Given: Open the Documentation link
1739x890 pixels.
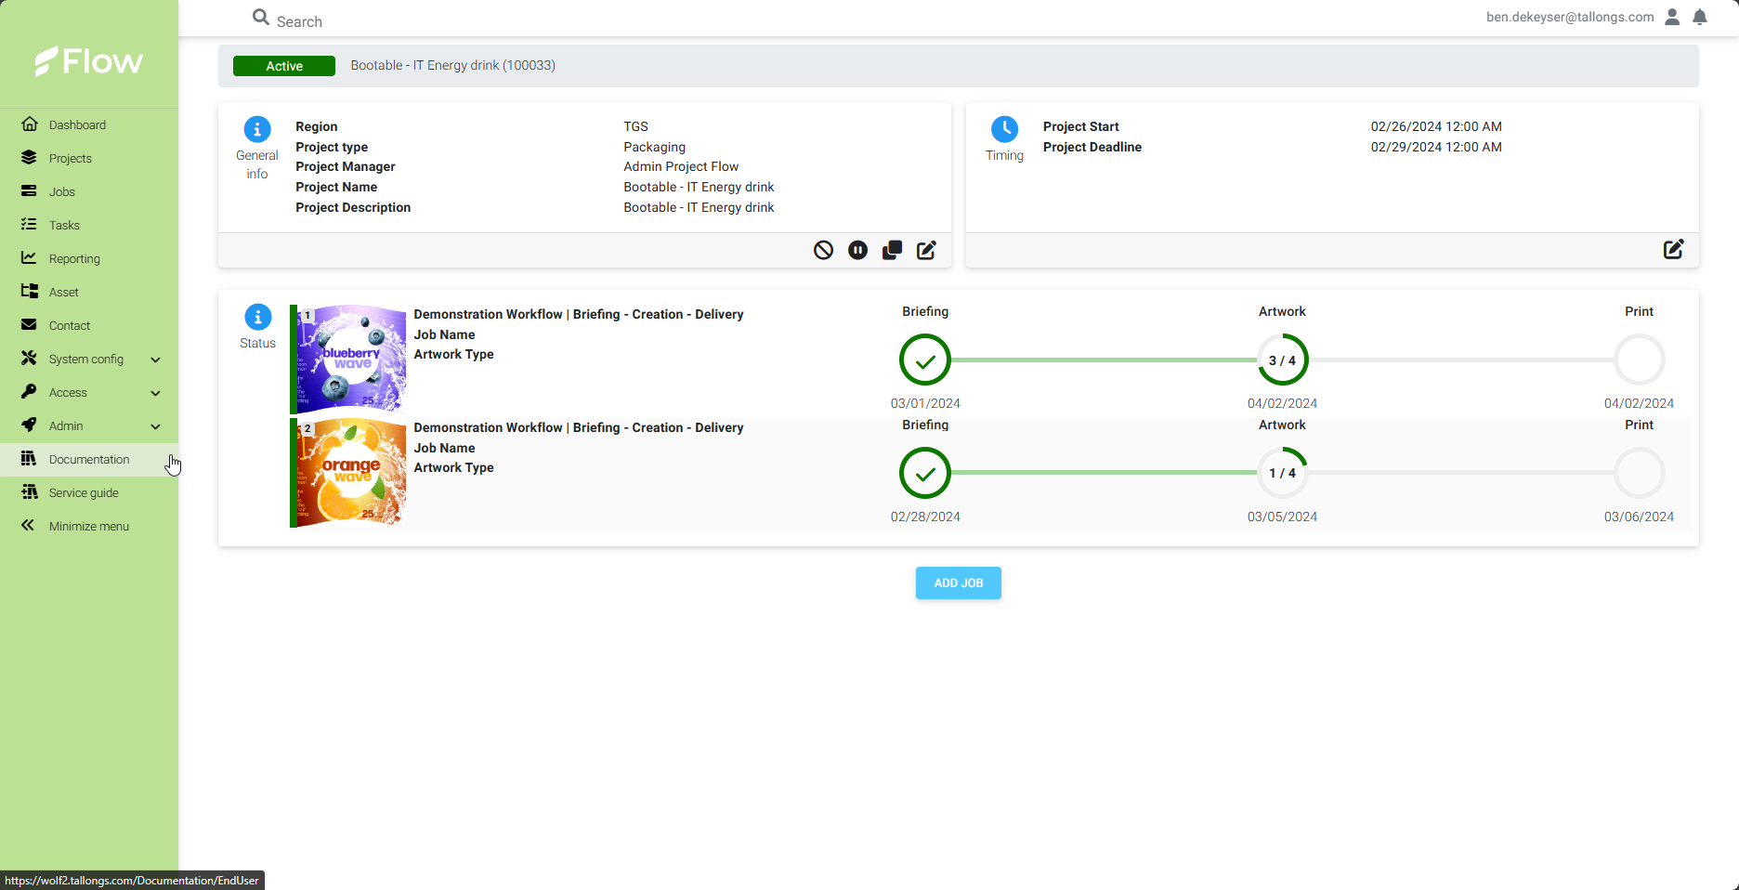Looking at the screenshot, I should pos(88,459).
